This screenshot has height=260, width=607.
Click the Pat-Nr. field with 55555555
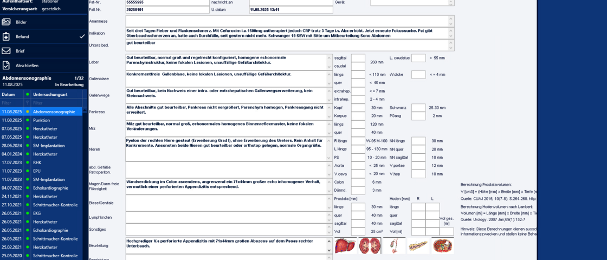[x=167, y=2]
